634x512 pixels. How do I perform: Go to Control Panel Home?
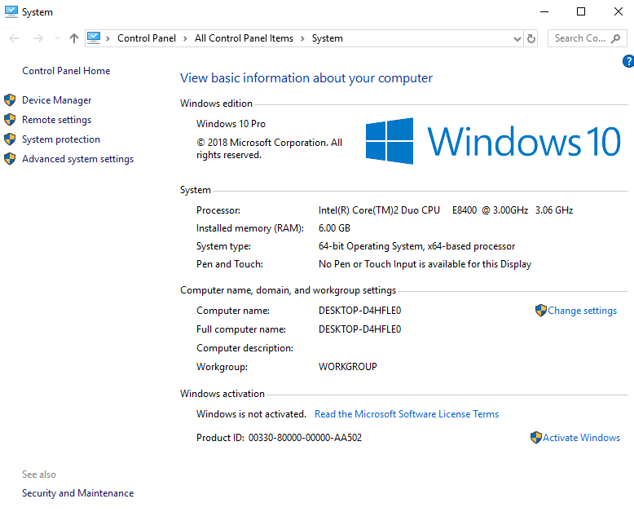click(x=66, y=71)
